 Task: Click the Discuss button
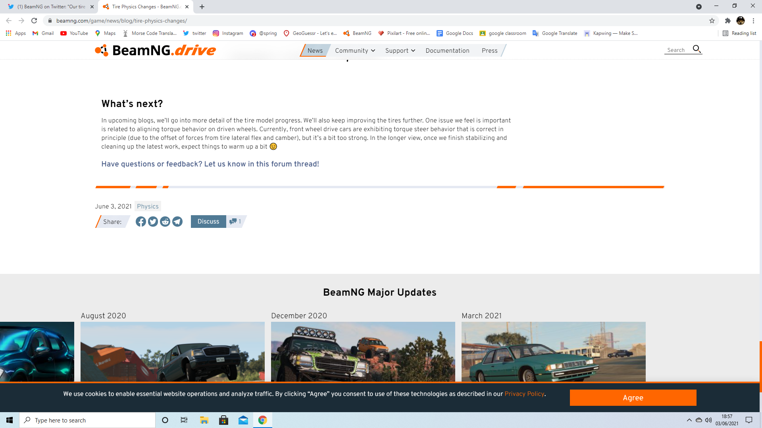[208, 222]
